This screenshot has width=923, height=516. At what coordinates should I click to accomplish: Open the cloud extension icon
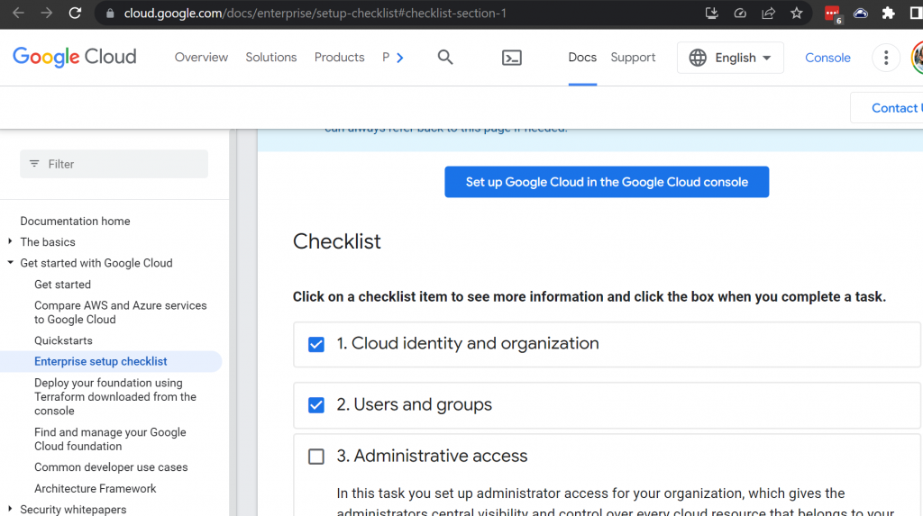[861, 13]
